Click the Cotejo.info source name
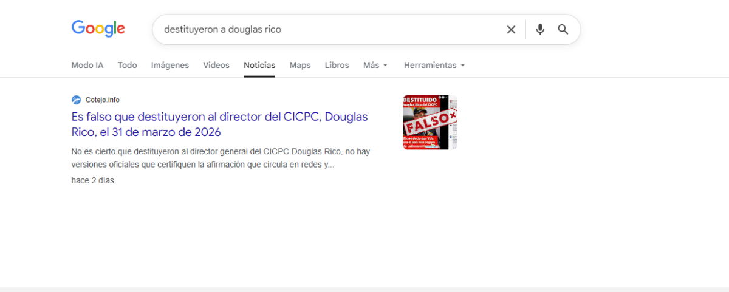This screenshot has width=729, height=292. (x=103, y=100)
